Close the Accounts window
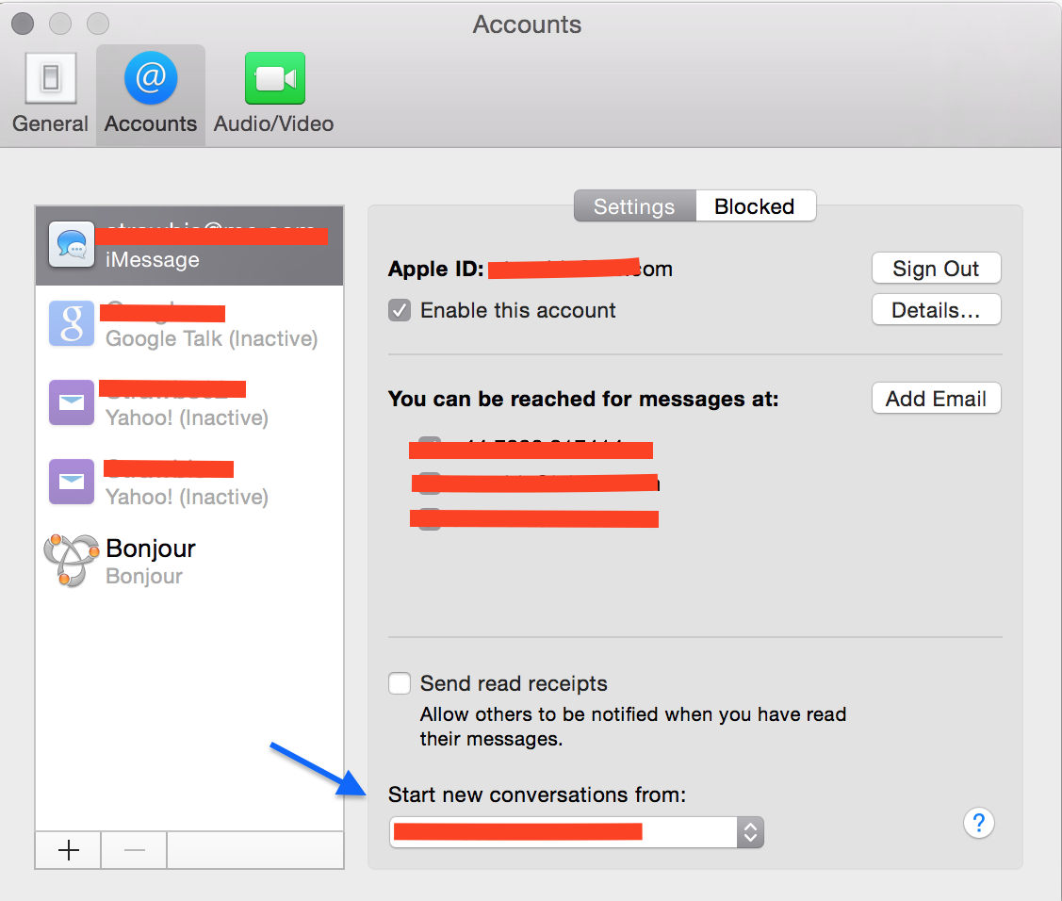Image resolution: width=1062 pixels, height=901 pixels. [x=23, y=23]
